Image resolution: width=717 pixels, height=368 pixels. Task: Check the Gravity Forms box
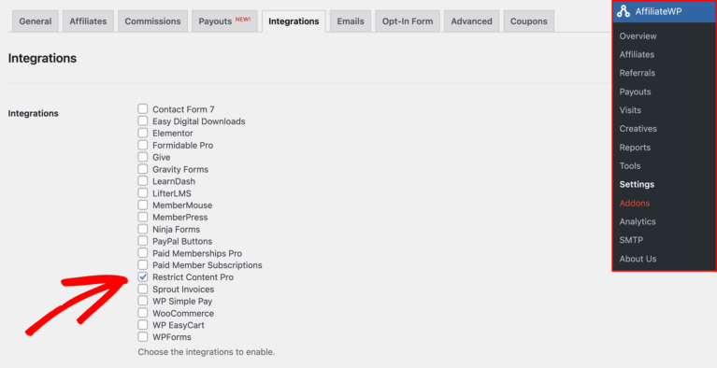(x=143, y=169)
